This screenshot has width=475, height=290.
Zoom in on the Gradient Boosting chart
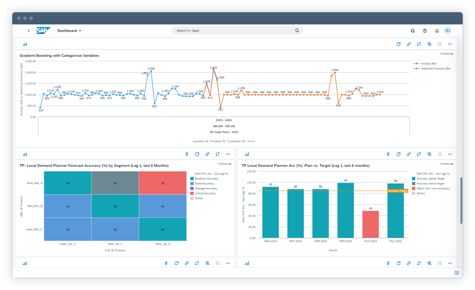click(429, 44)
